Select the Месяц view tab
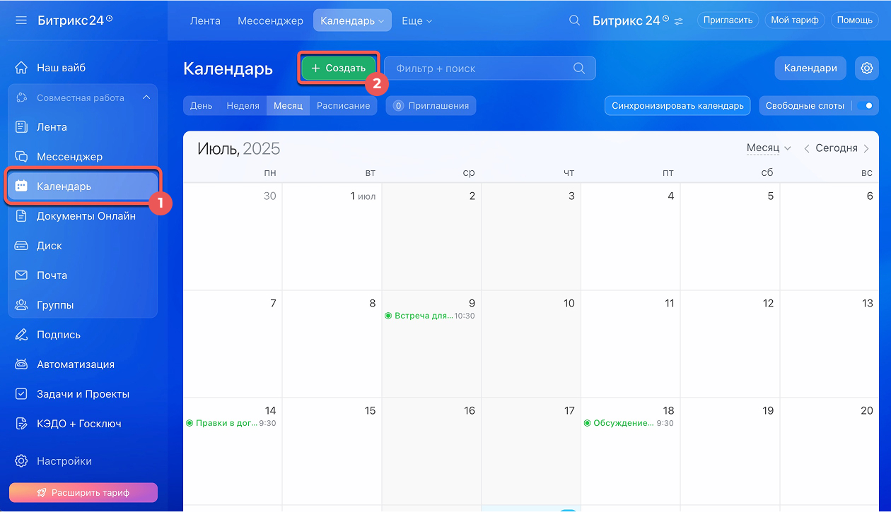 coord(288,106)
